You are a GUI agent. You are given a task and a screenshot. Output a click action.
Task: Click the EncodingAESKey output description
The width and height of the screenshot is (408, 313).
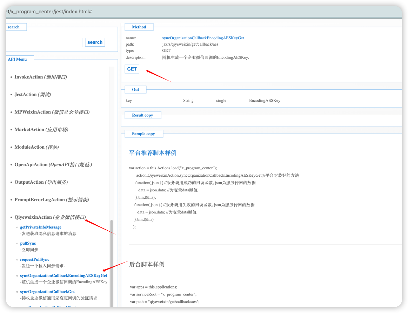click(x=265, y=101)
